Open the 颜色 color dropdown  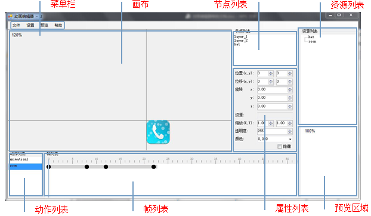pos(290,139)
